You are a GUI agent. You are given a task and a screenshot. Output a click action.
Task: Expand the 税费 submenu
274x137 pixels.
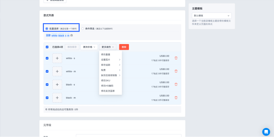111,70
